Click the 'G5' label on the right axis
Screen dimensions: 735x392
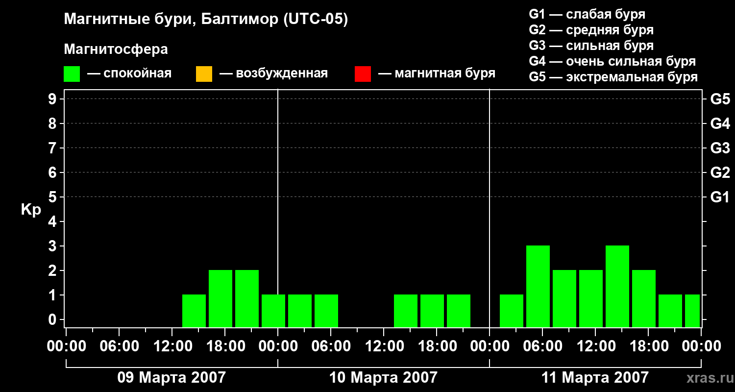[x=720, y=99]
